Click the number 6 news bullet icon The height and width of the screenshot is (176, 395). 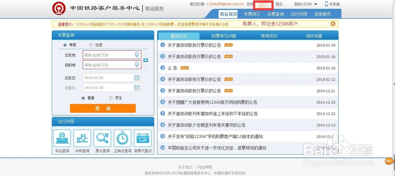163,102
